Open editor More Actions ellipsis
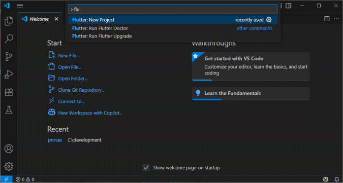The image size is (343, 183). (336, 19)
